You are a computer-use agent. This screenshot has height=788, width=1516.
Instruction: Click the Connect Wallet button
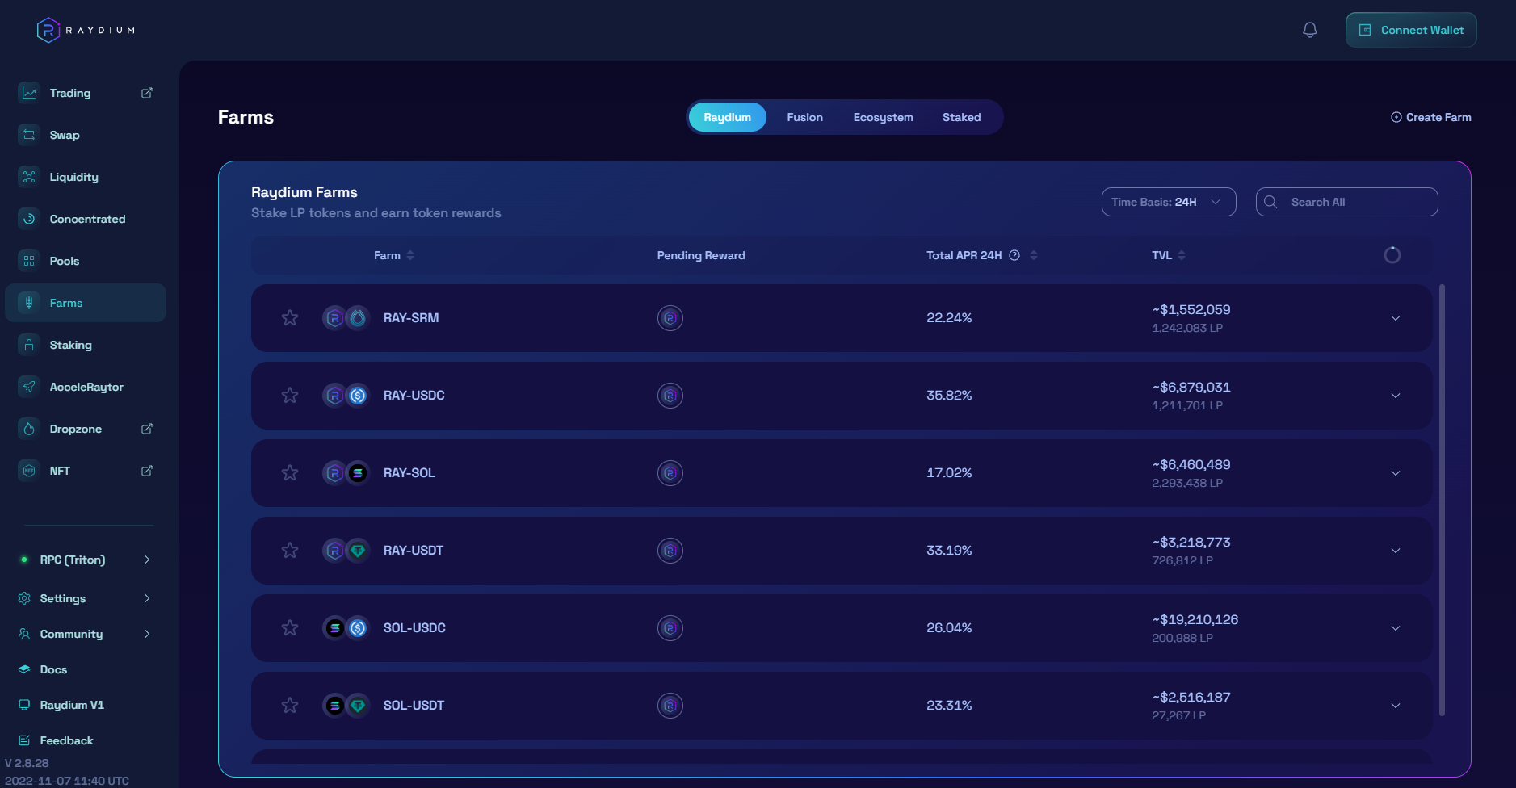(1411, 30)
